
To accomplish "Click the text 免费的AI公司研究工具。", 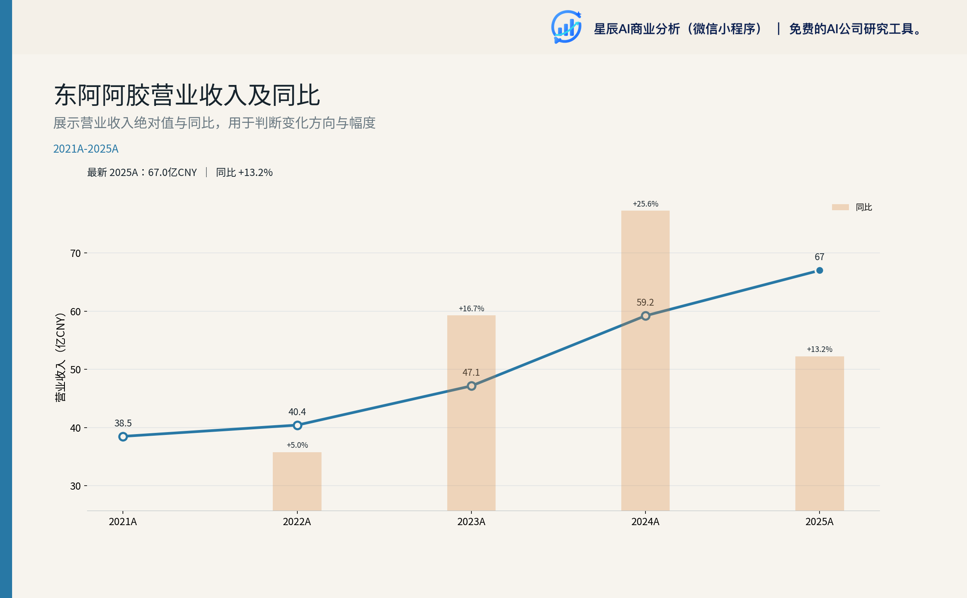I will (855, 29).
